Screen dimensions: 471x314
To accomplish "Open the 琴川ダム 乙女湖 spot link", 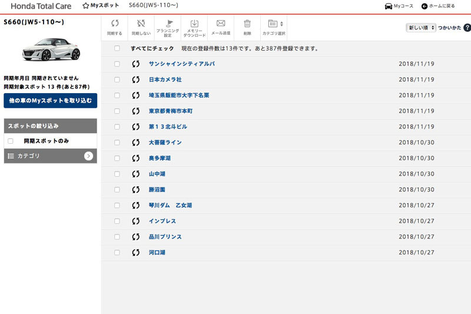I will [x=170, y=205].
